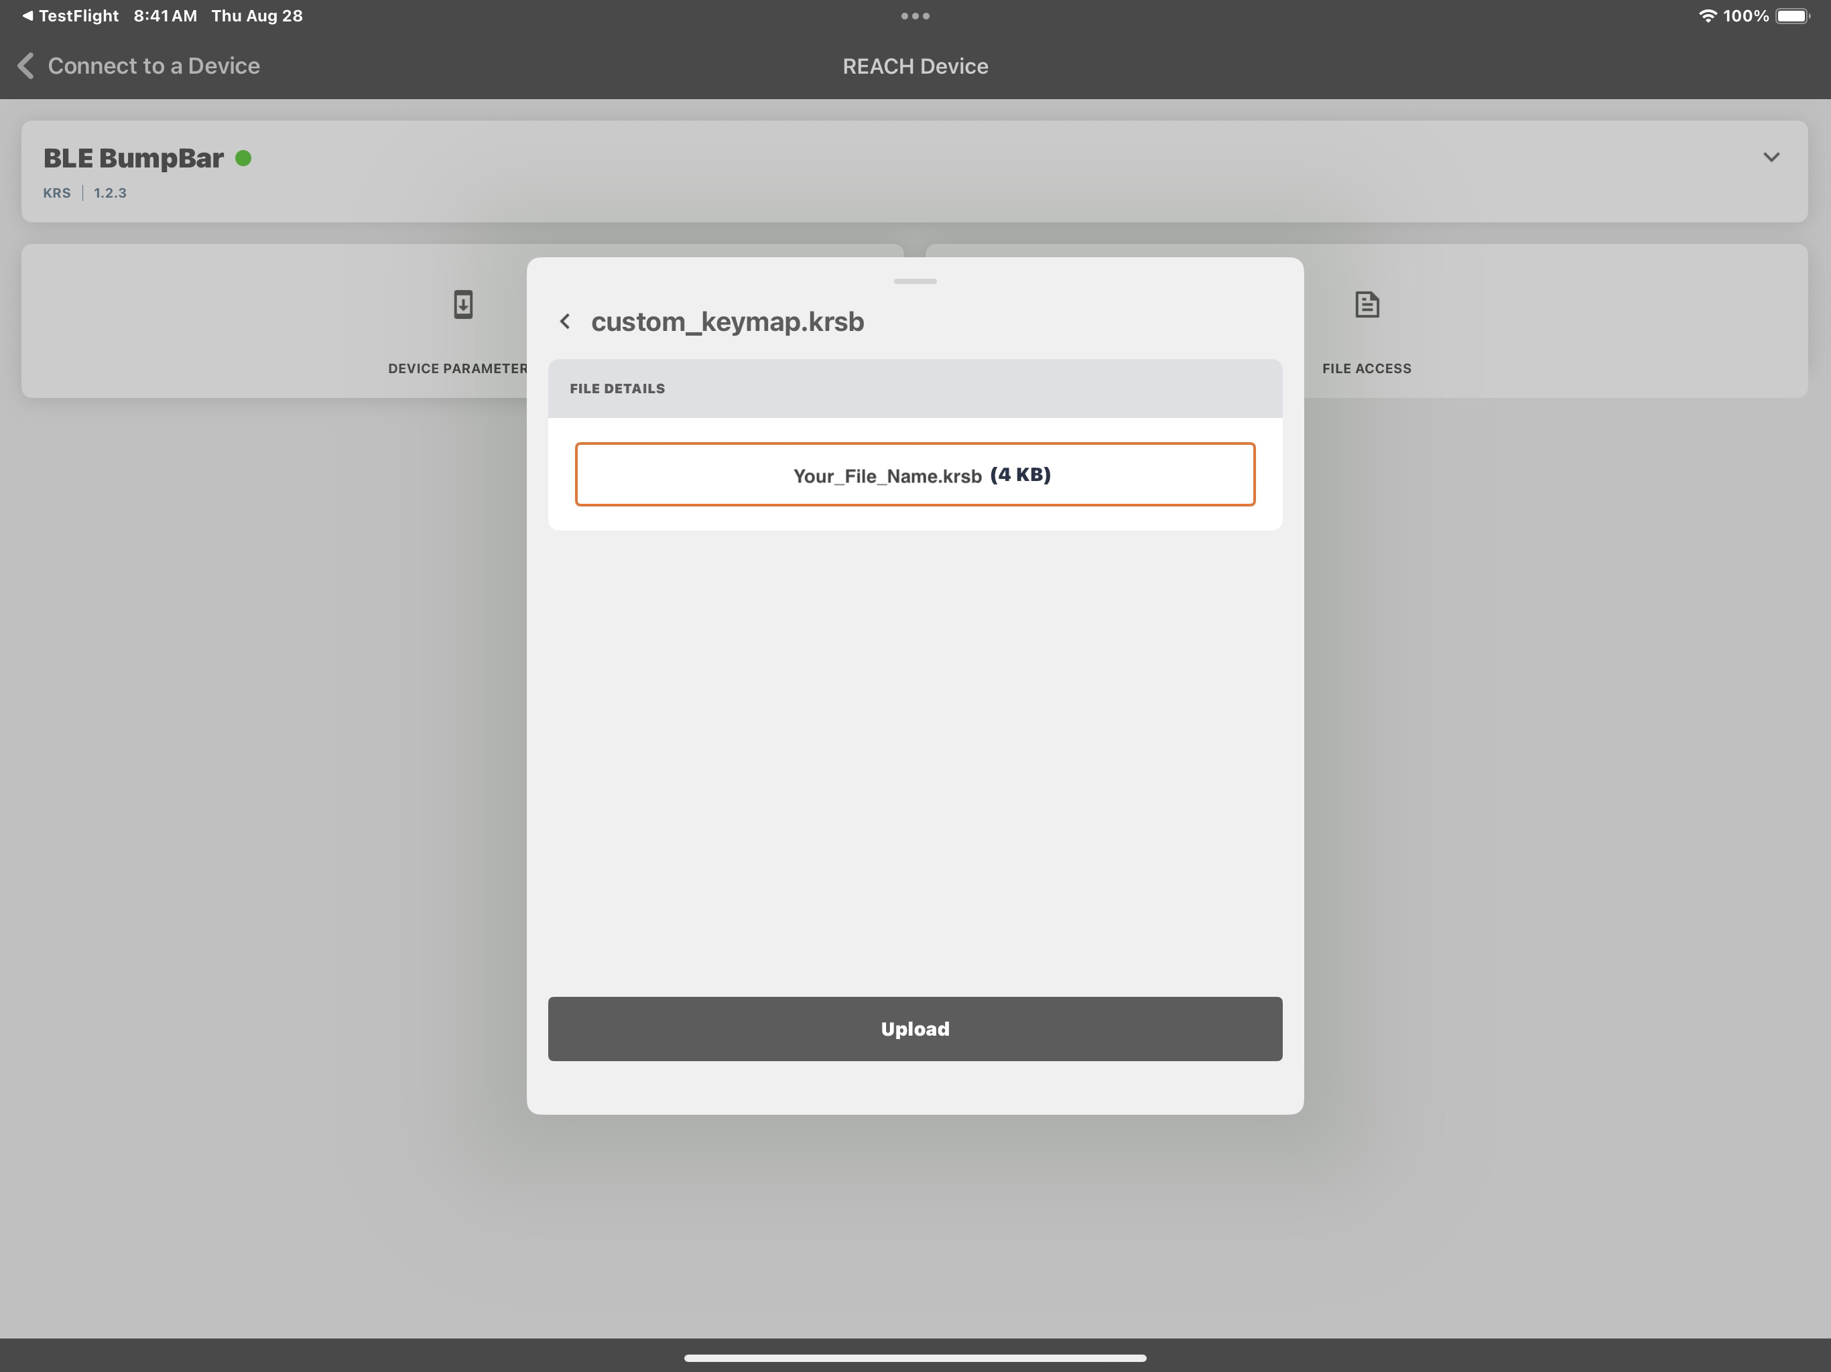Select the DEVICE PARAMETERS label
The image size is (1831, 1372).
pyautogui.click(x=458, y=368)
